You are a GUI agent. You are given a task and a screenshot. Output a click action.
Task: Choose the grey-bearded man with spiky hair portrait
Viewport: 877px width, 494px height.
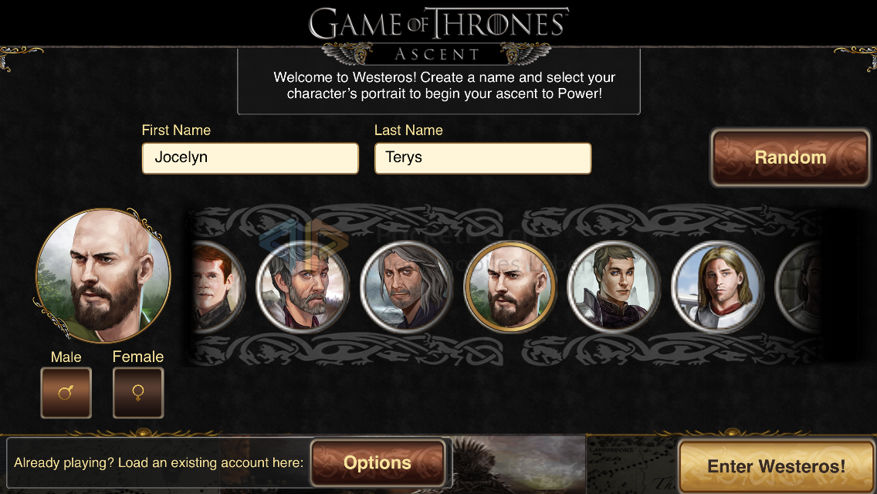point(303,287)
